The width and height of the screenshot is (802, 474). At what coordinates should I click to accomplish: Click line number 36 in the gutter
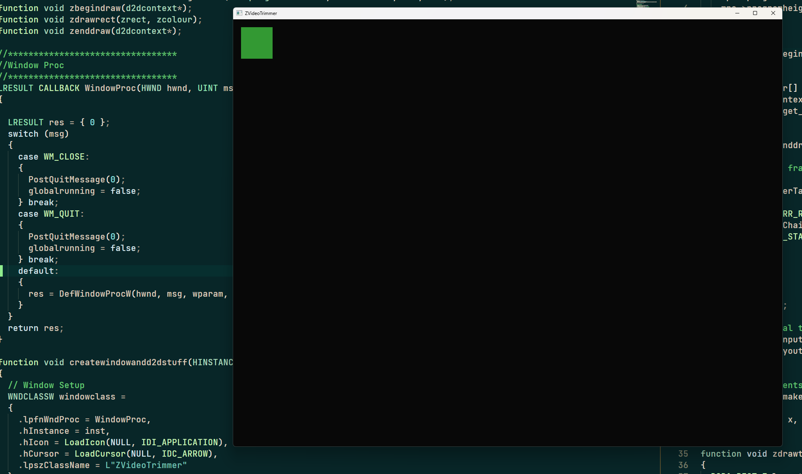[x=683, y=465]
